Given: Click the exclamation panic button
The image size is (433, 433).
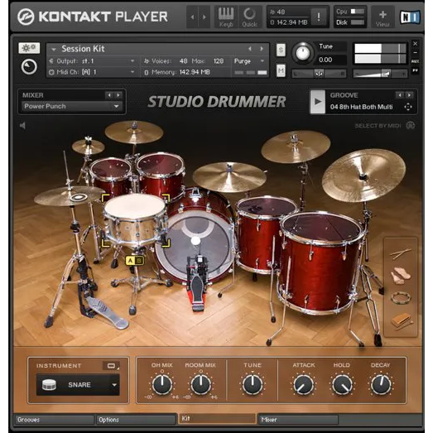Looking at the screenshot, I should click(319, 17).
